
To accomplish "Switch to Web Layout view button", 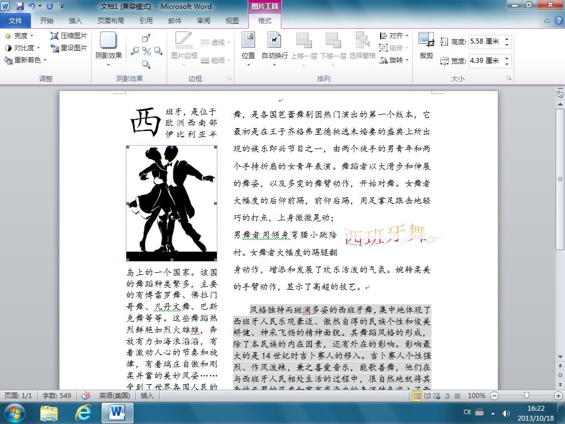I will tap(437, 396).
